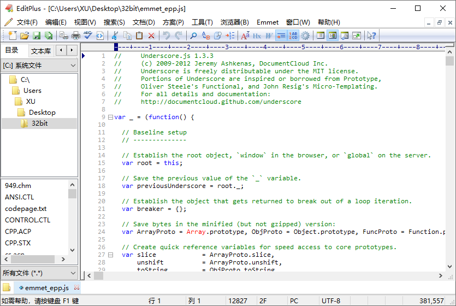Close the emmet_epp.js tab with red X
This screenshot has height=306, width=456.
click(76, 287)
